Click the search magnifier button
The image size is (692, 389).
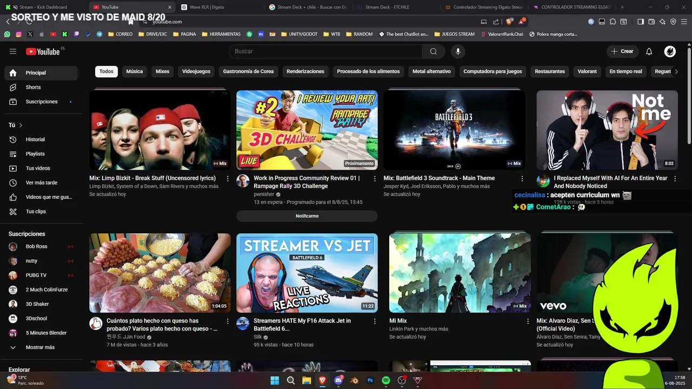point(434,51)
